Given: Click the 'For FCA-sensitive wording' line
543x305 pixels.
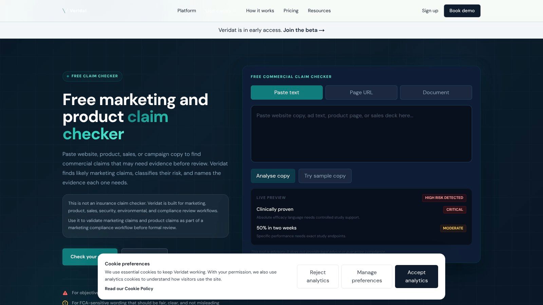Looking at the screenshot, I should (x=146, y=303).
